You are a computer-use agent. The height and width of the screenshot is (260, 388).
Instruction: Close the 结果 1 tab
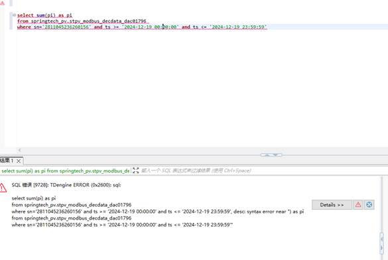coord(19,161)
